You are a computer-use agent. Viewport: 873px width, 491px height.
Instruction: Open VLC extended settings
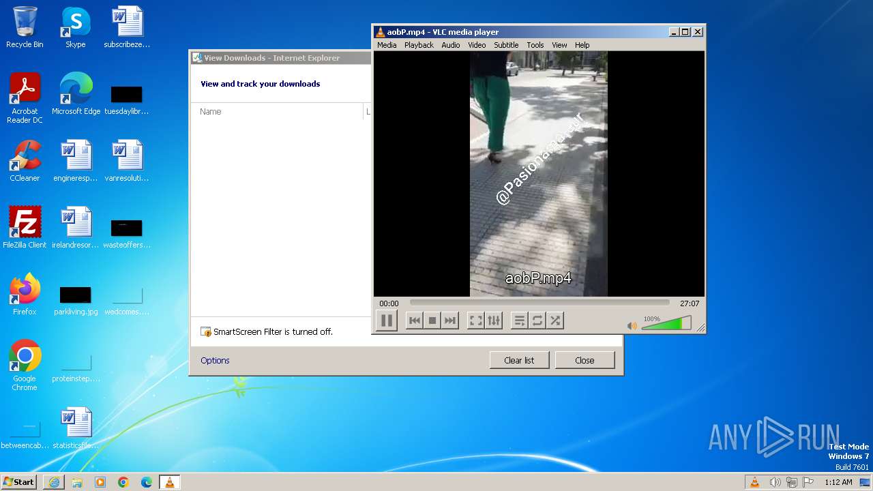[494, 321]
